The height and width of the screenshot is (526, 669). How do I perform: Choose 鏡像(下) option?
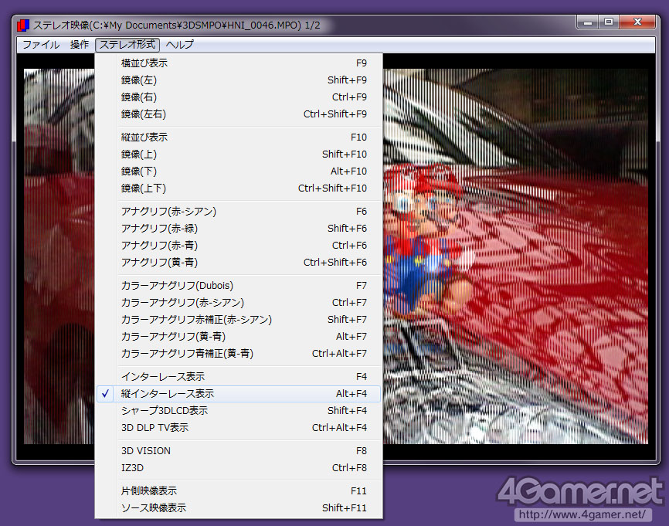tap(239, 171)
